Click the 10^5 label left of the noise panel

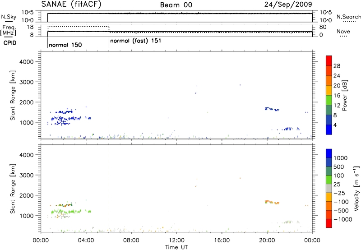[28, 13]
